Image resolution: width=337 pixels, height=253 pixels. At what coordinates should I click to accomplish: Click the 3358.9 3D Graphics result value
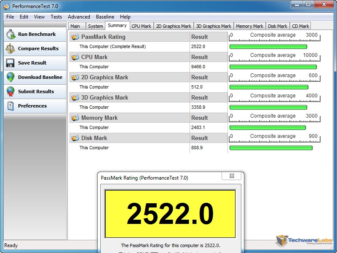198,107
